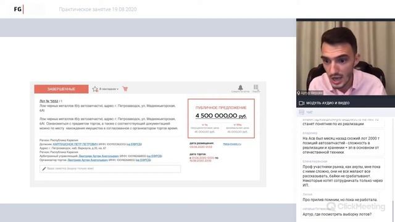Open the ЕФРСБ link in the Арбитражный управляющий row

[x=154, y=156]
